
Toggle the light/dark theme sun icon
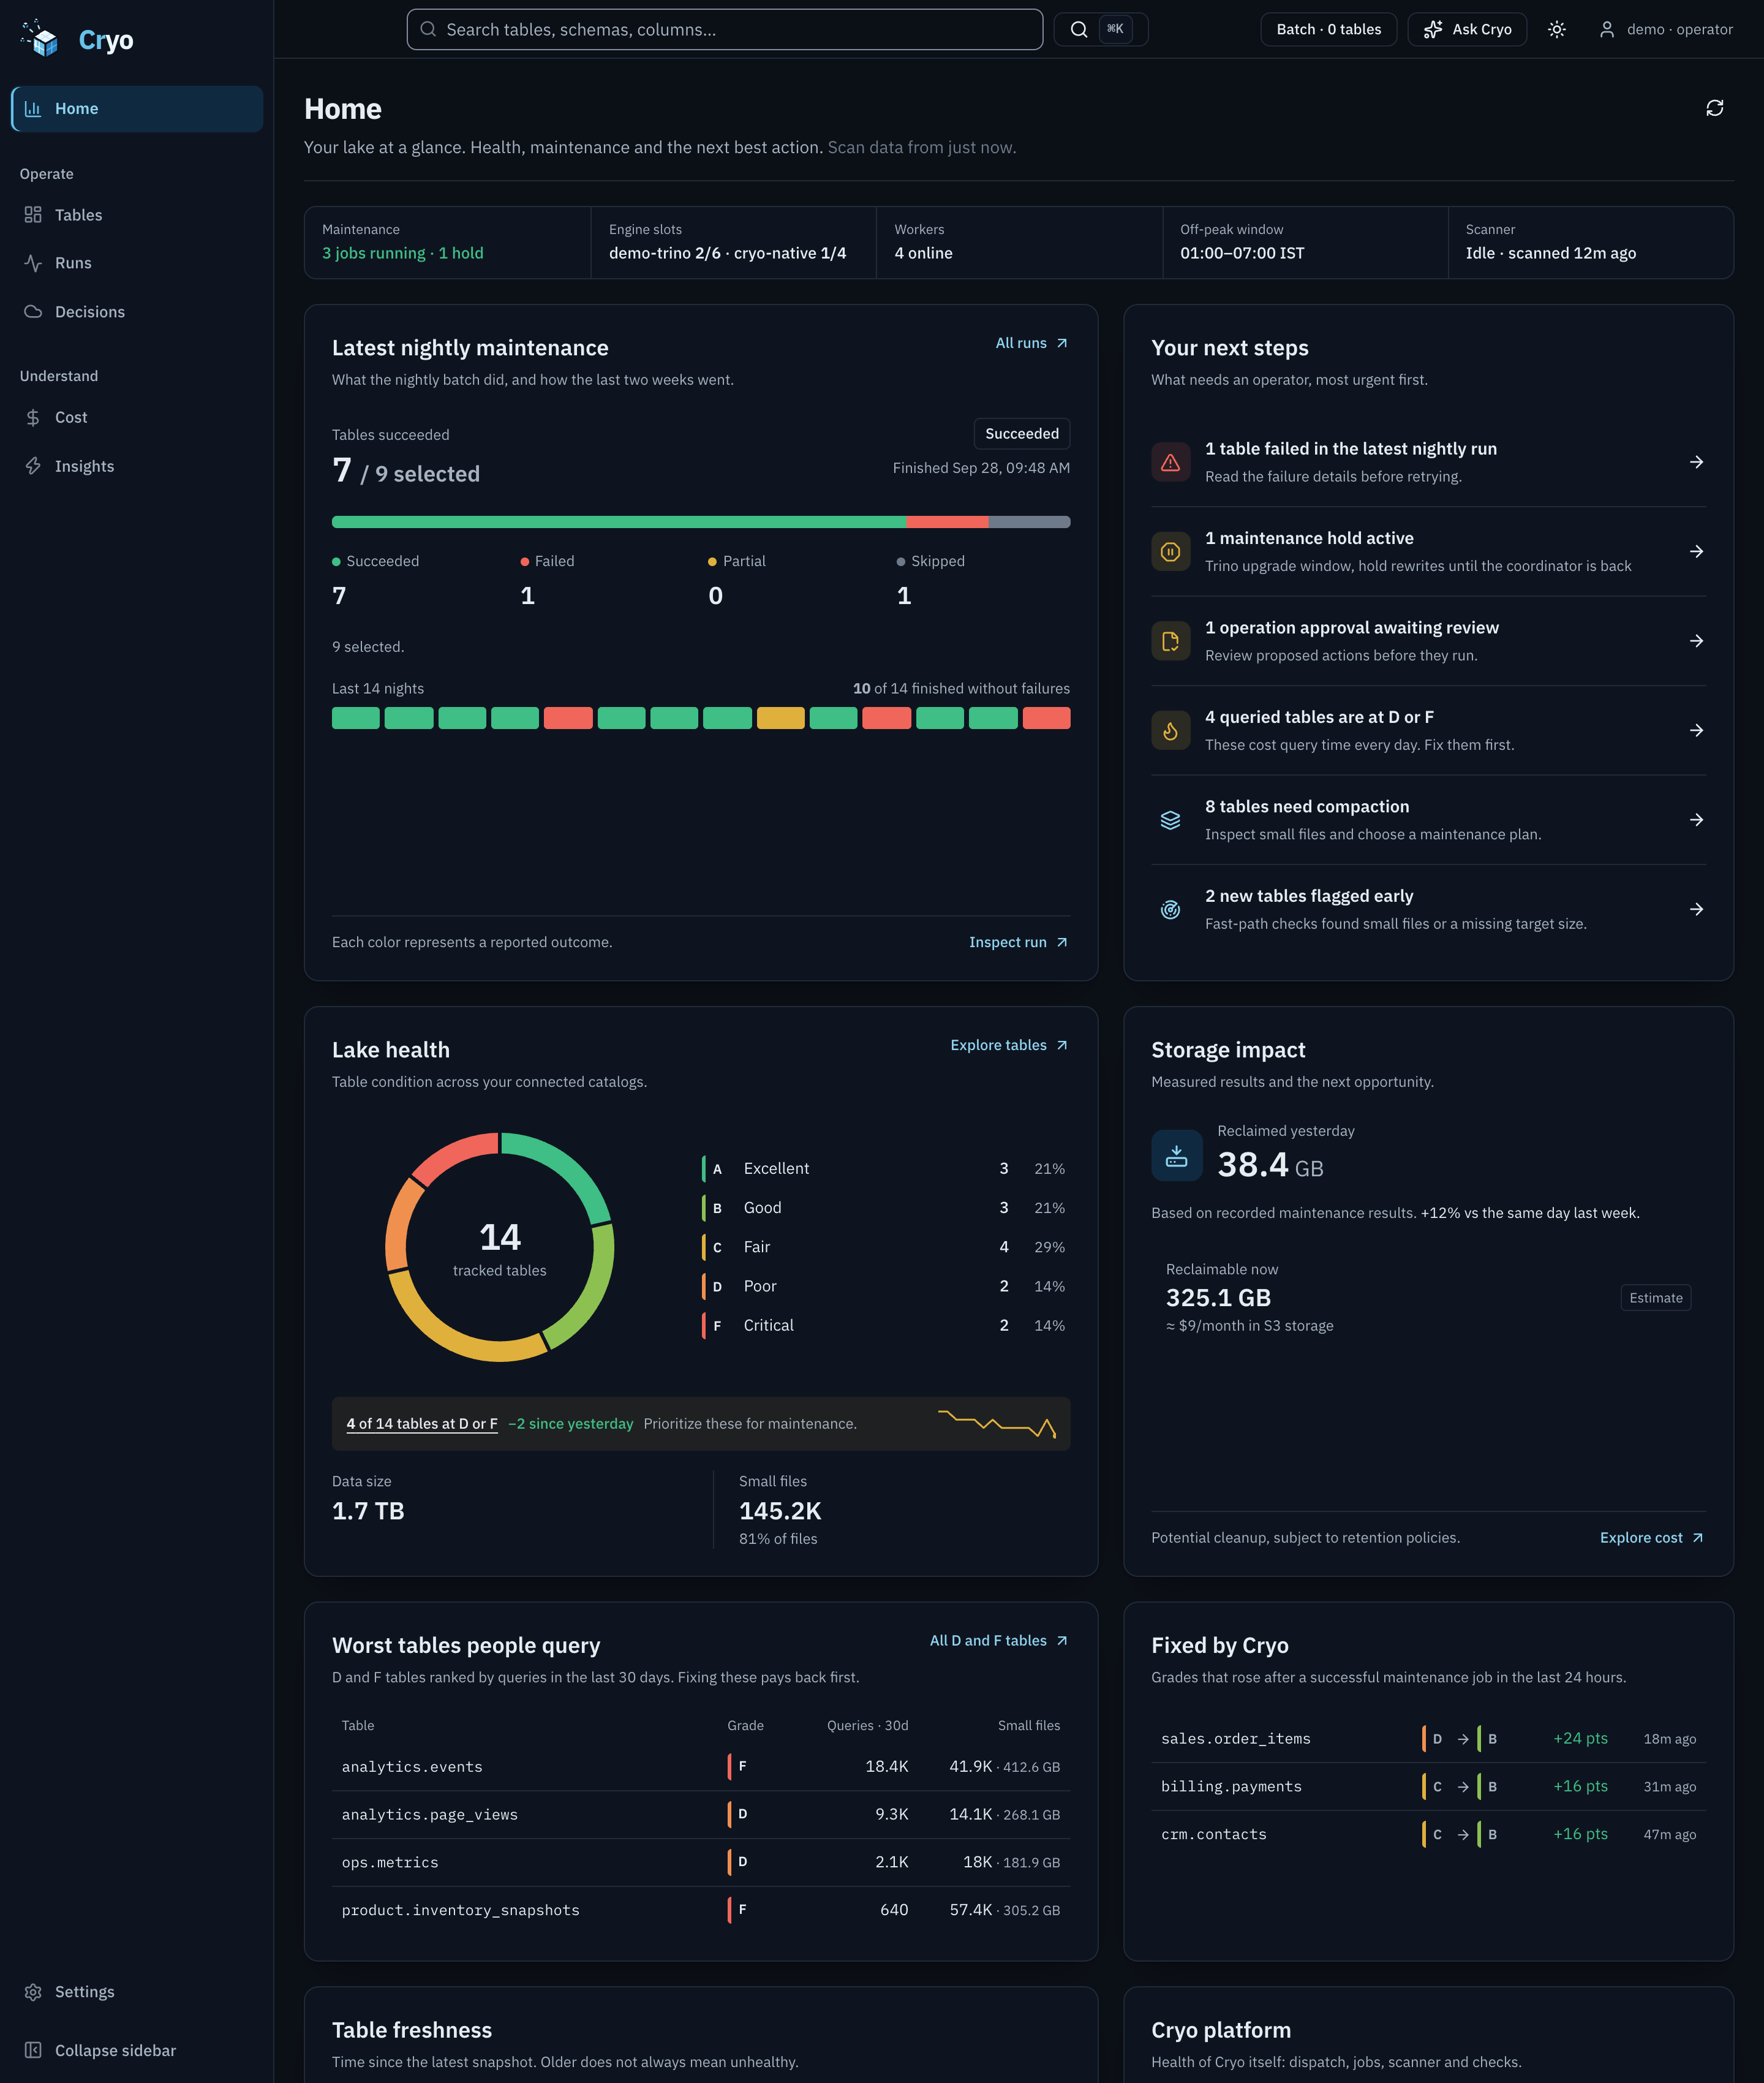click(1556, 30)
